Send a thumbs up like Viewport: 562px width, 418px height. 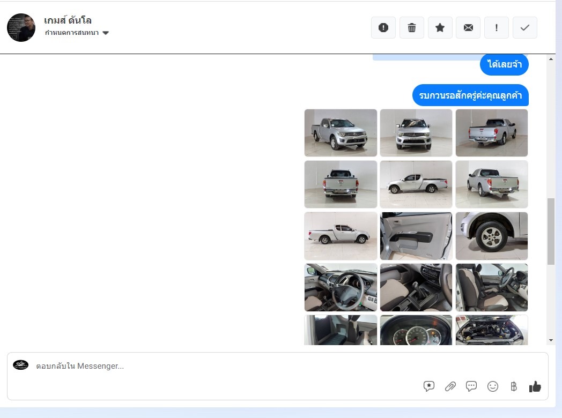point(535,386)
